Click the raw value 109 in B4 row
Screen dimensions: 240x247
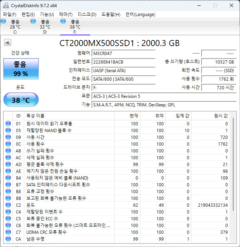224,178
